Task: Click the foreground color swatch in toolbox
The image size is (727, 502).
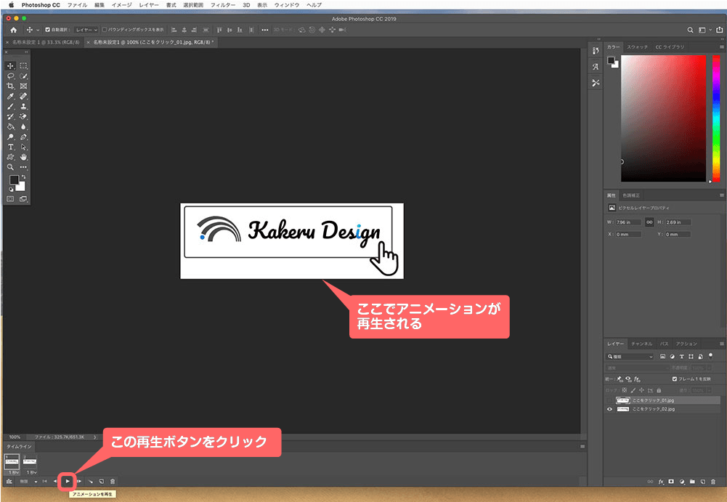Action: 14,180
